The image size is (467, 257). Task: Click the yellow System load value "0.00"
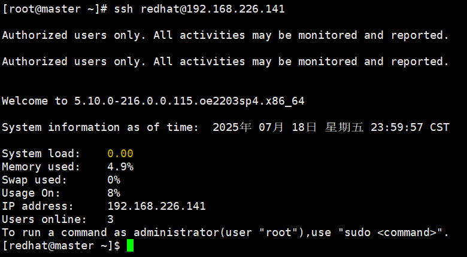[120, 154]
